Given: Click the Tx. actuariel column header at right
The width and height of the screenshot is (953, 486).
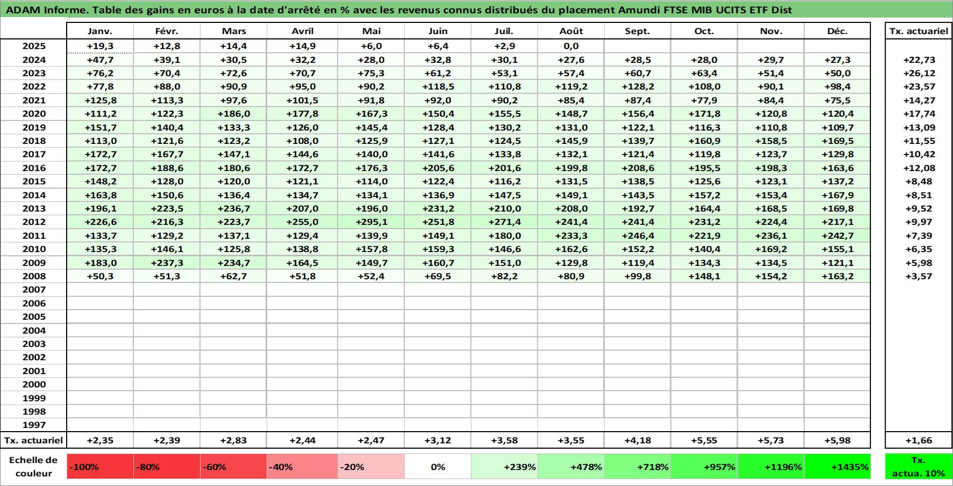Looking at the screenshot, I should click(x=919, y=31).
